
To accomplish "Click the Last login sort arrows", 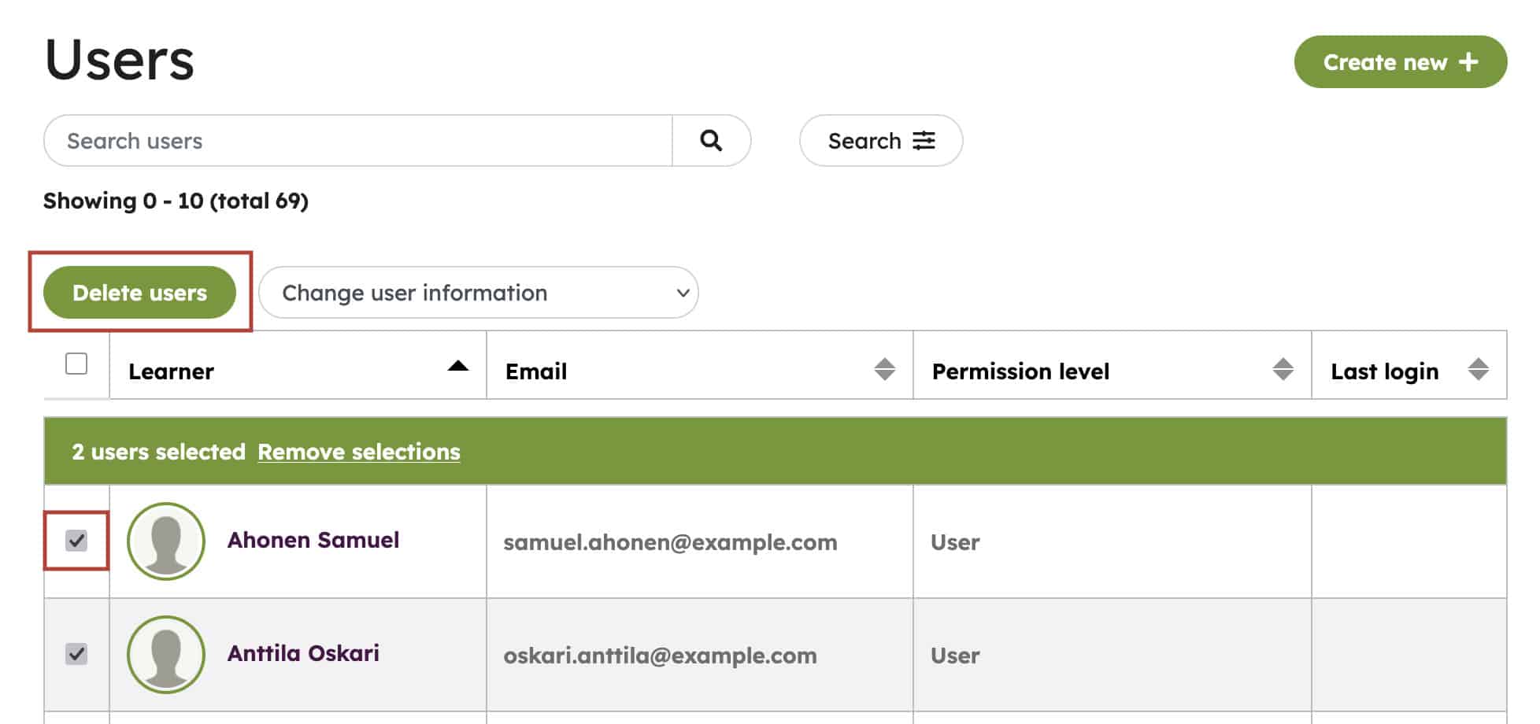I will coord(1479,369).
